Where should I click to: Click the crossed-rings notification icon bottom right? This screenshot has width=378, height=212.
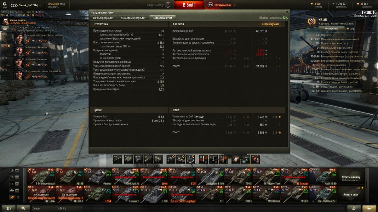pyautogui.click(x=354, y=209)
